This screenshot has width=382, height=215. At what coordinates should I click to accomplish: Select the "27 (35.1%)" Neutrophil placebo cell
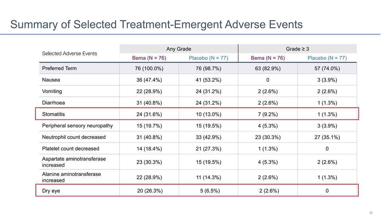(327, 138)
